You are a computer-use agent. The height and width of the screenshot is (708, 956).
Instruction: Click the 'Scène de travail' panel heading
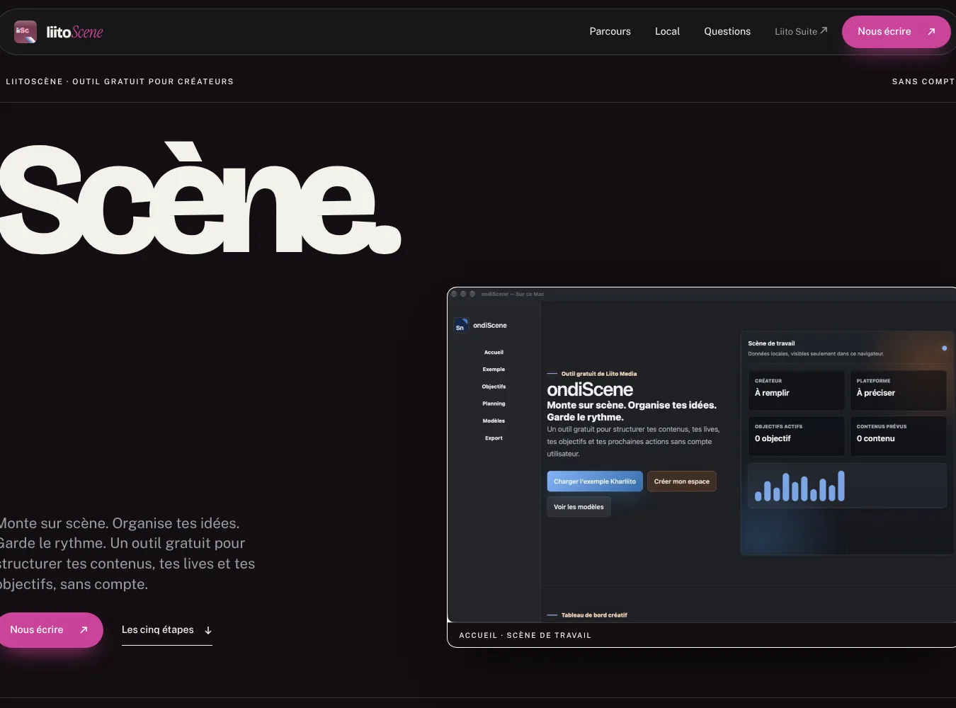click(x=771, y=343)
